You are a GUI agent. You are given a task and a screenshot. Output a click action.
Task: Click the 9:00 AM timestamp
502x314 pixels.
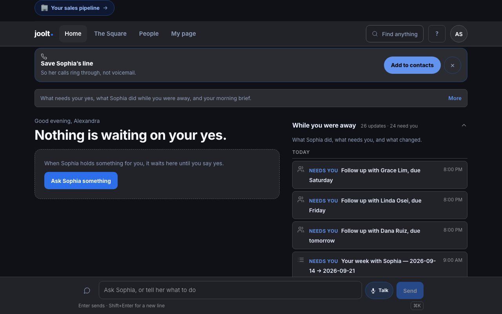453,260
